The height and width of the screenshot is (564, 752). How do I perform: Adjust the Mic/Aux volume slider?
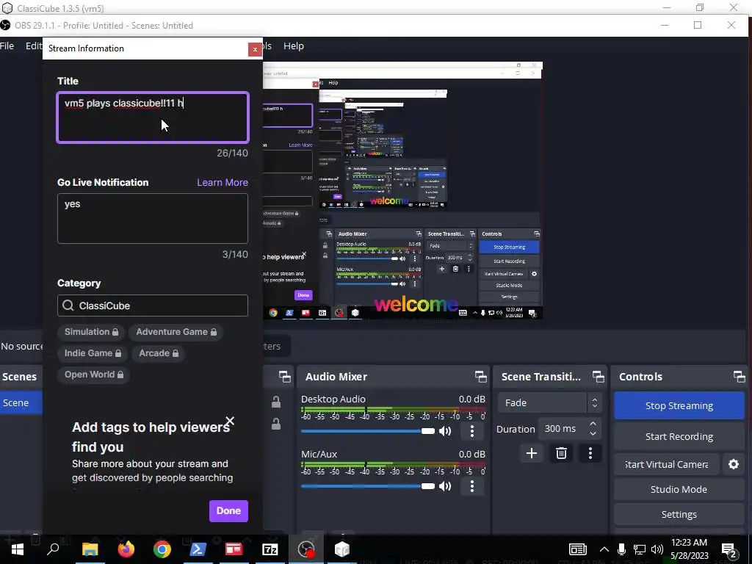368,486
